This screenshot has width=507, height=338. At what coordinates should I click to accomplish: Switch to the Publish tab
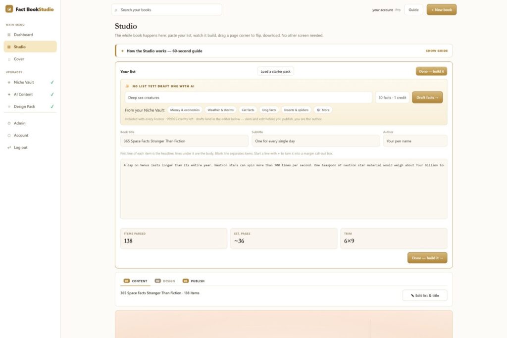194,281
